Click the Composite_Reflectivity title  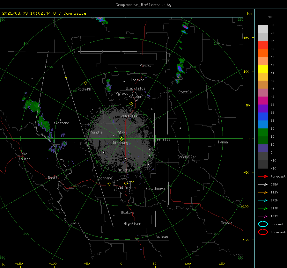tap(143, 5)
